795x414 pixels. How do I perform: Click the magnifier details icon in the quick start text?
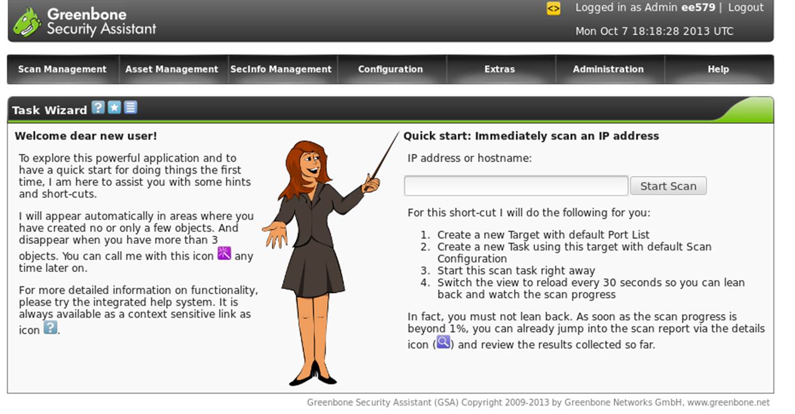click(x=443, y=342)
